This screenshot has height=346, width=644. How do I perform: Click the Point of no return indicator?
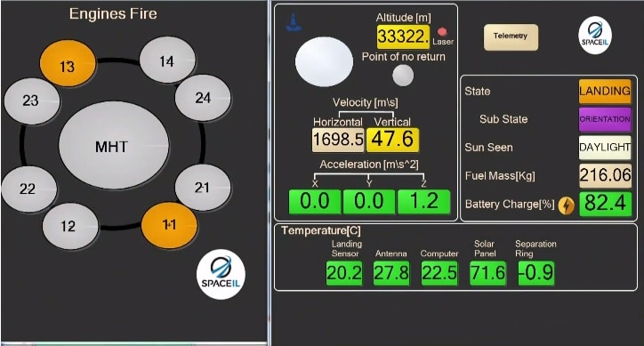(x=403, y=76)
